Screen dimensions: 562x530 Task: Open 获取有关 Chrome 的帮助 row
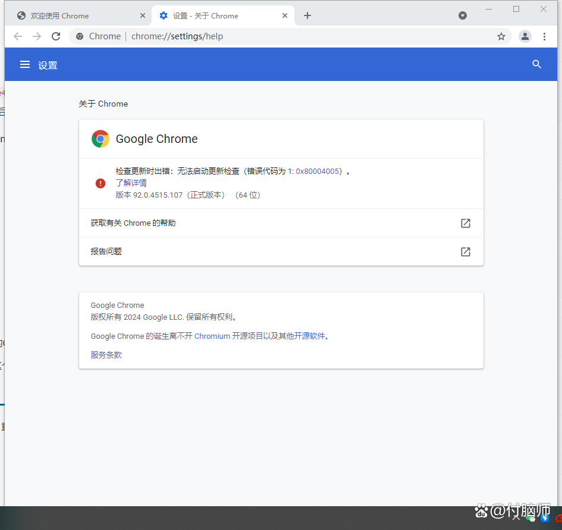(281, 223)
